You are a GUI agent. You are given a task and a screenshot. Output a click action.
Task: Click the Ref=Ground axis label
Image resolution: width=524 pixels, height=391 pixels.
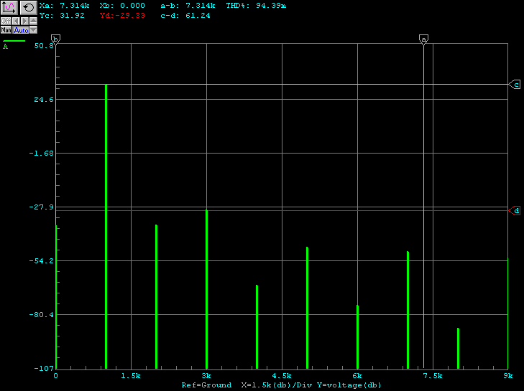click(206, 385)
